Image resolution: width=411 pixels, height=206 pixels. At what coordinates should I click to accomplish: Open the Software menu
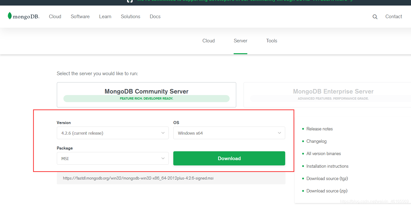tap(80, 16)
